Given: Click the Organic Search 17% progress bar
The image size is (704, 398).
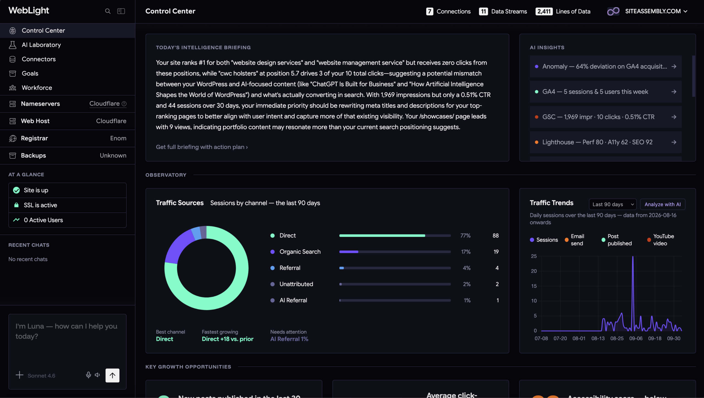Looking at the screenshot, I should pyautogui.click(x=395, y=252).
